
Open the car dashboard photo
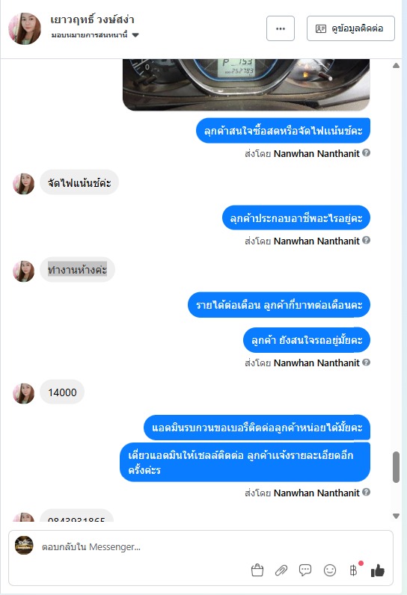point(246,84)
